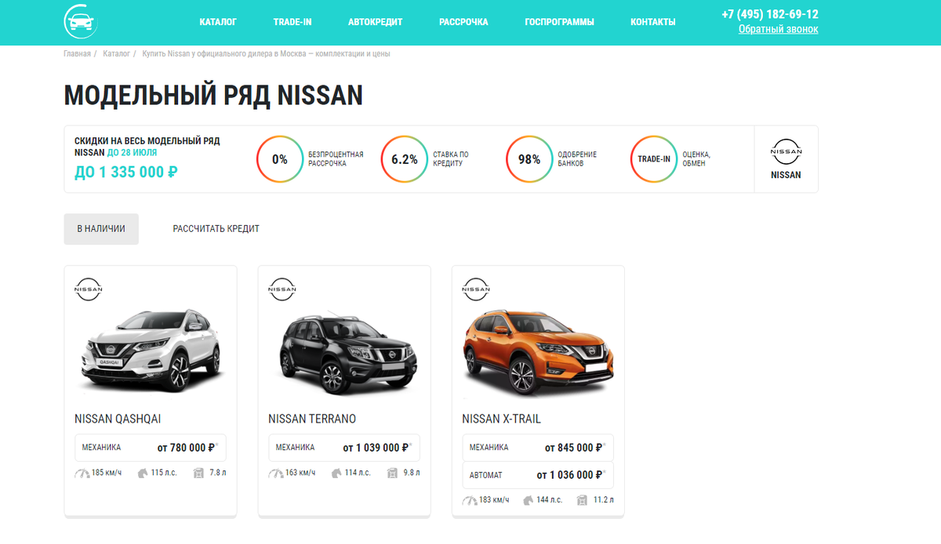View the white Qashqai car image
941x544 pixels.
(150, 350)
